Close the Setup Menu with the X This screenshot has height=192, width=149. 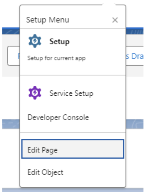coord(115,20)
